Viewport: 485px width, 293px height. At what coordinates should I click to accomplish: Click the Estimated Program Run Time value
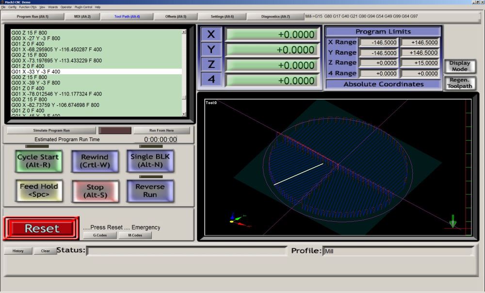tap(161, 140)
